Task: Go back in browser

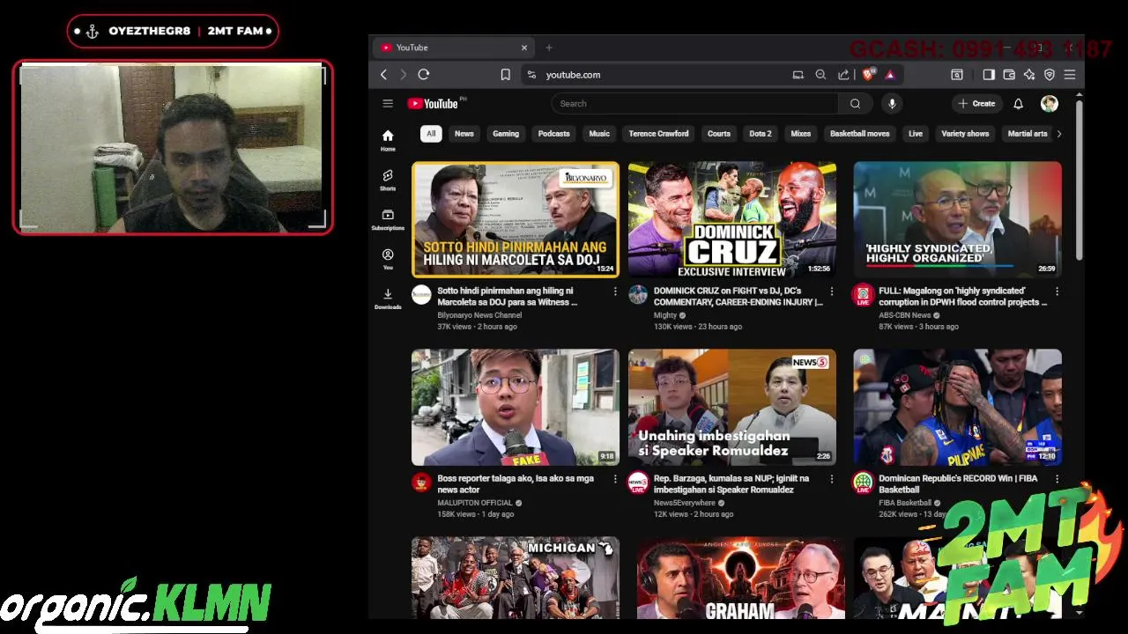Action: click(x=383, y=75)
